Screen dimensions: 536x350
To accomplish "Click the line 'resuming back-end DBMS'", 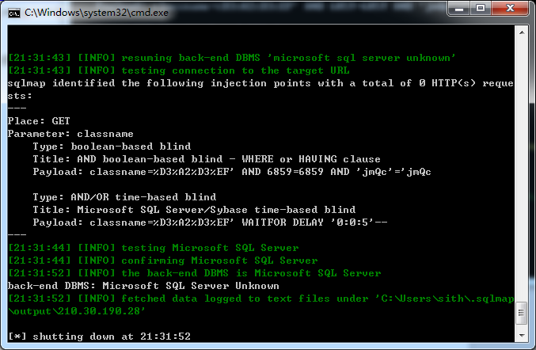I will [231, 58].
